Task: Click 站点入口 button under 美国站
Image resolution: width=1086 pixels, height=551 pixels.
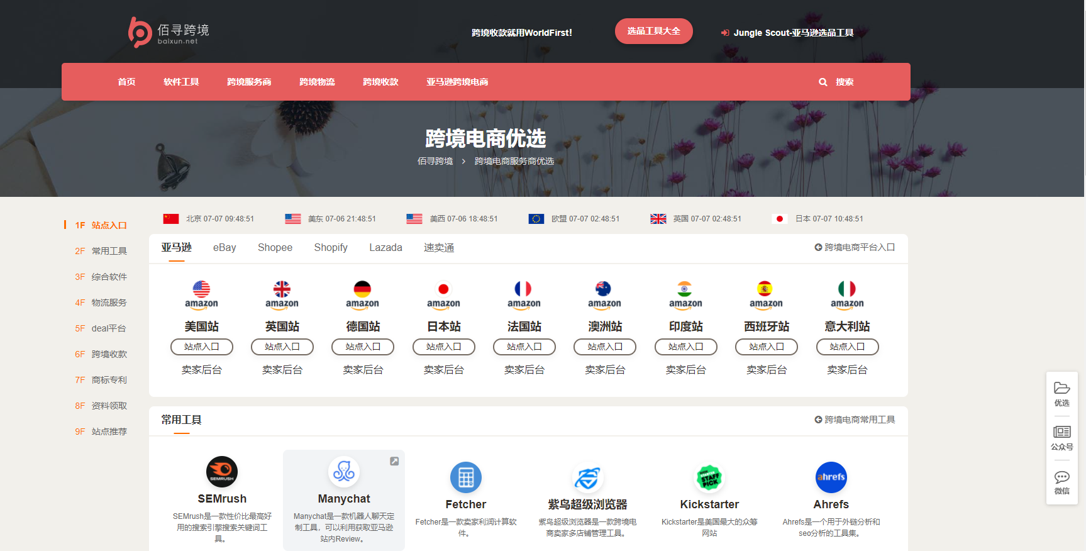Action: (x=202, y=347)
